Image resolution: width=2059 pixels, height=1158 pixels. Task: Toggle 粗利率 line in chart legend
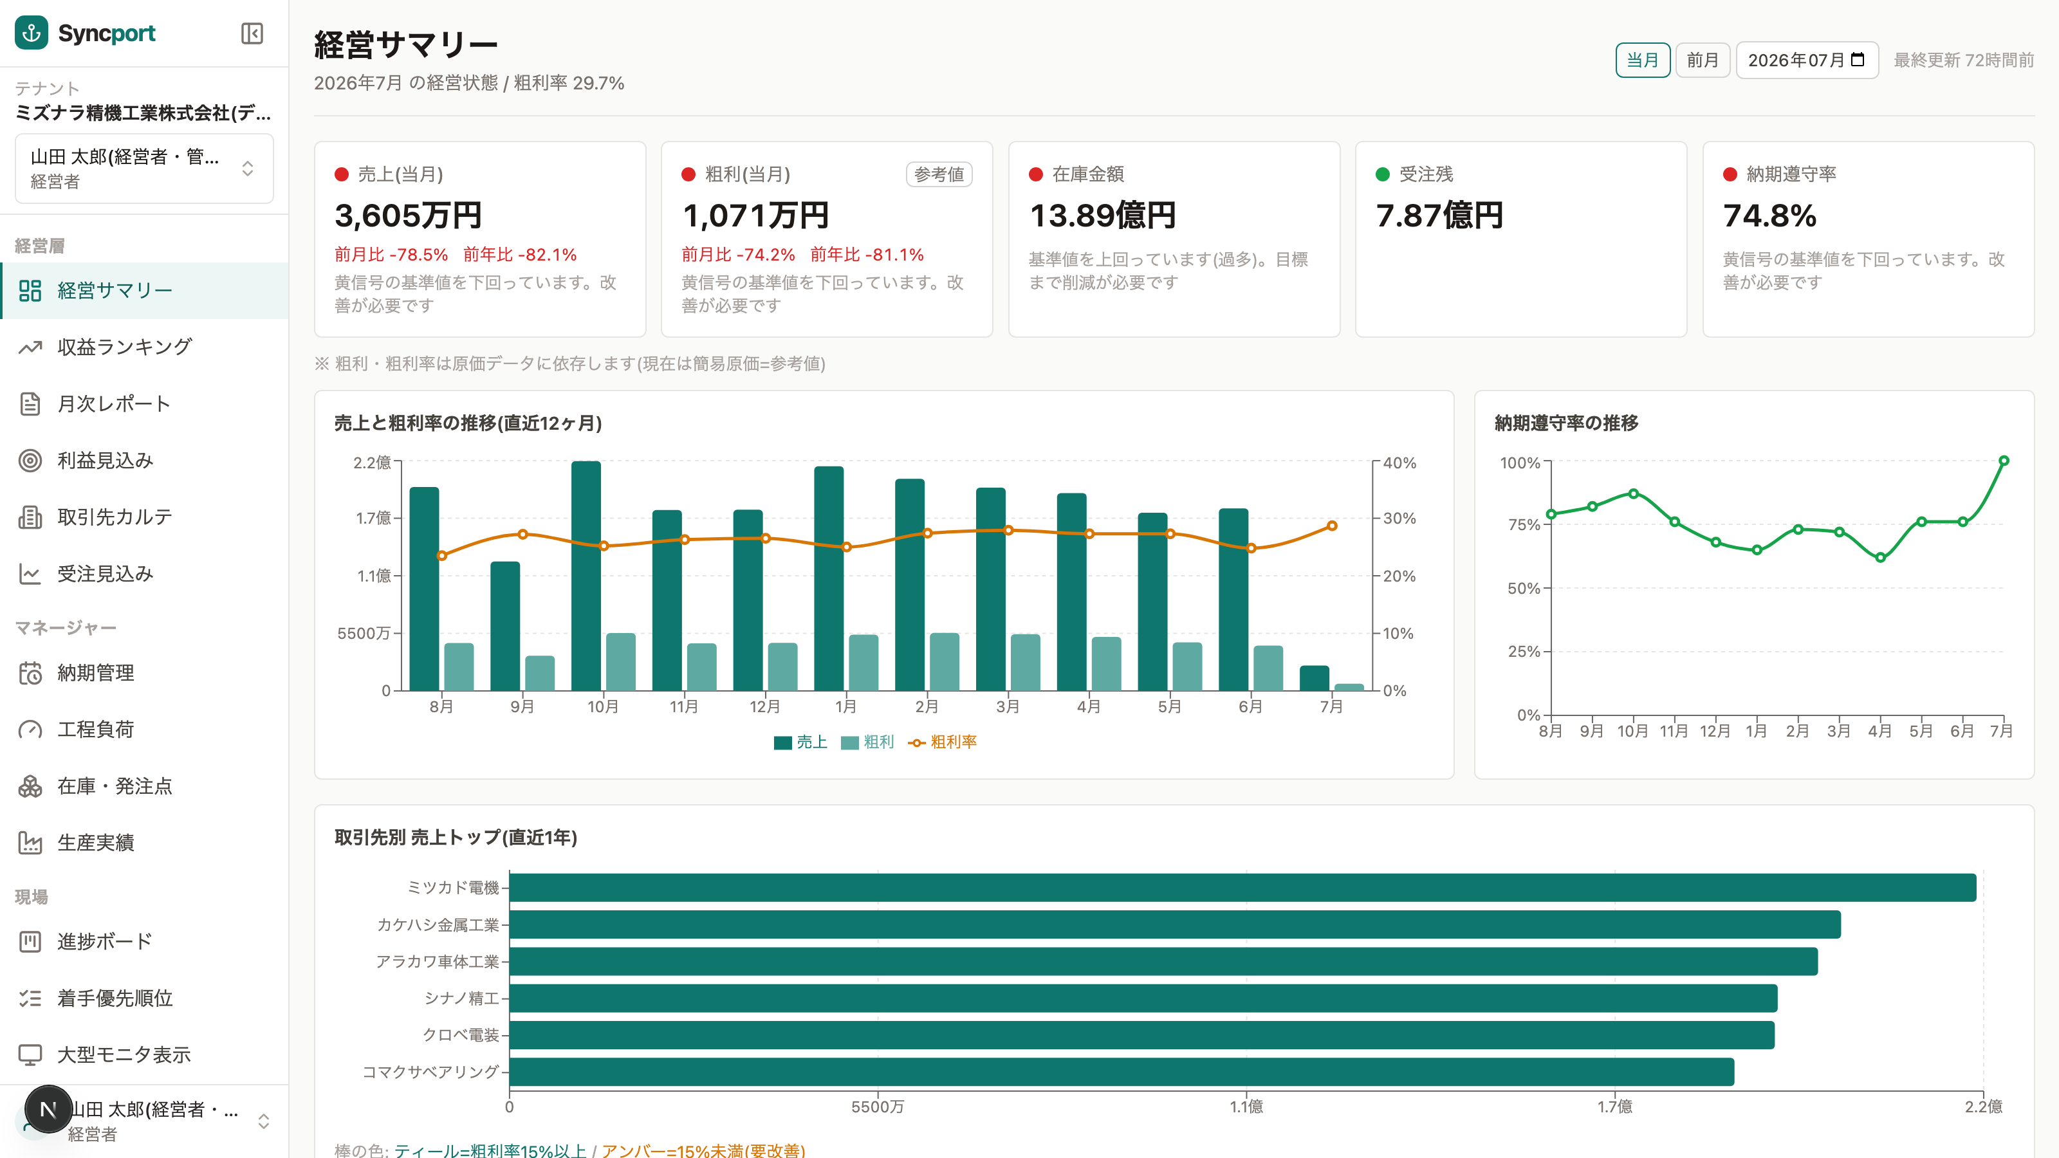943,742
